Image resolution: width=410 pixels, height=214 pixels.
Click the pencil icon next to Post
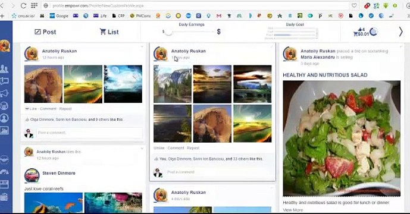(x=37, y=32)
